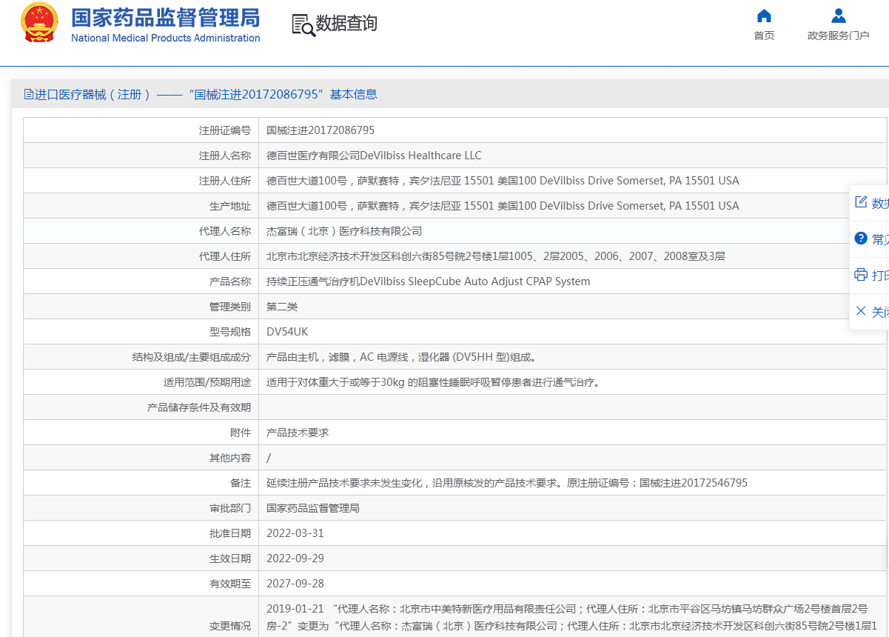
Task: Click the 第二类 management class value
Action: tap(282, 307)
